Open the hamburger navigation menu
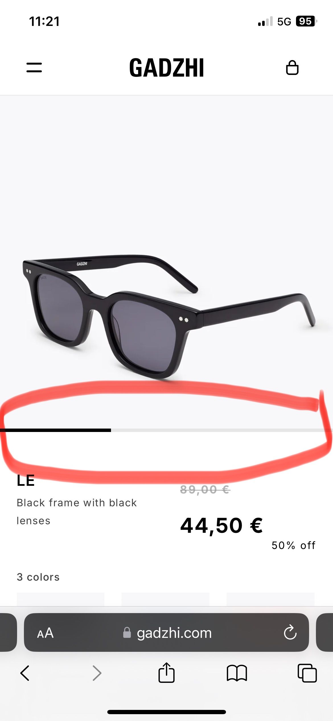This screenshot has width=333, height=721. click(34, 67)
